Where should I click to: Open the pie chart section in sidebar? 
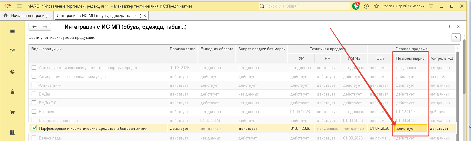point(12,72)
